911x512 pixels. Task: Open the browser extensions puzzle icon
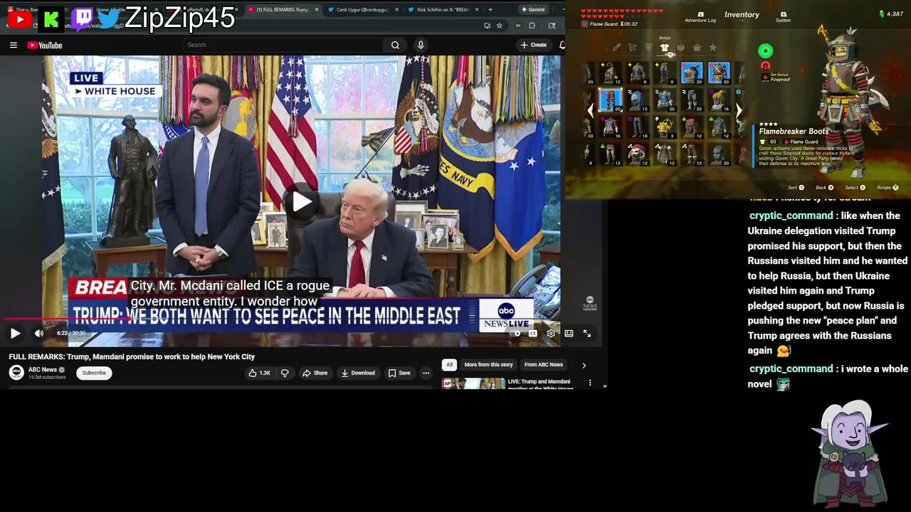tap(532, 26)
